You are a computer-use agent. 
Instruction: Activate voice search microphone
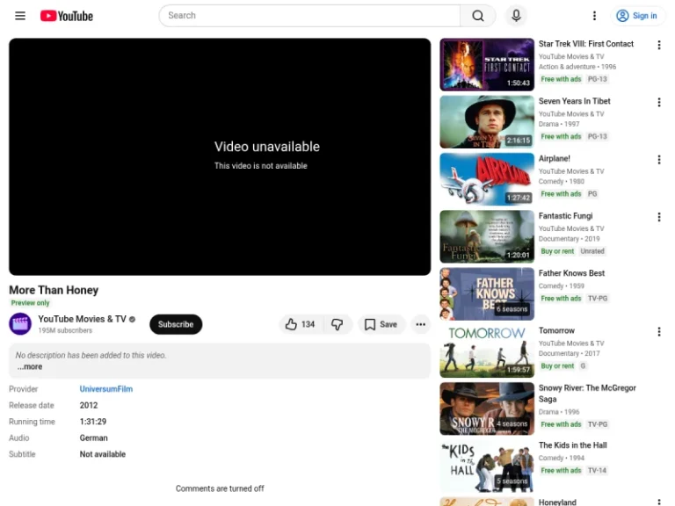coord(516,16)
